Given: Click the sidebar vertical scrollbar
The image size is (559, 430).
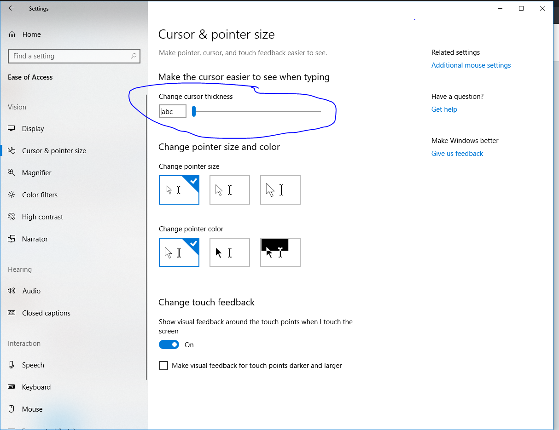Looking at the screenshot, I should 146,237.
